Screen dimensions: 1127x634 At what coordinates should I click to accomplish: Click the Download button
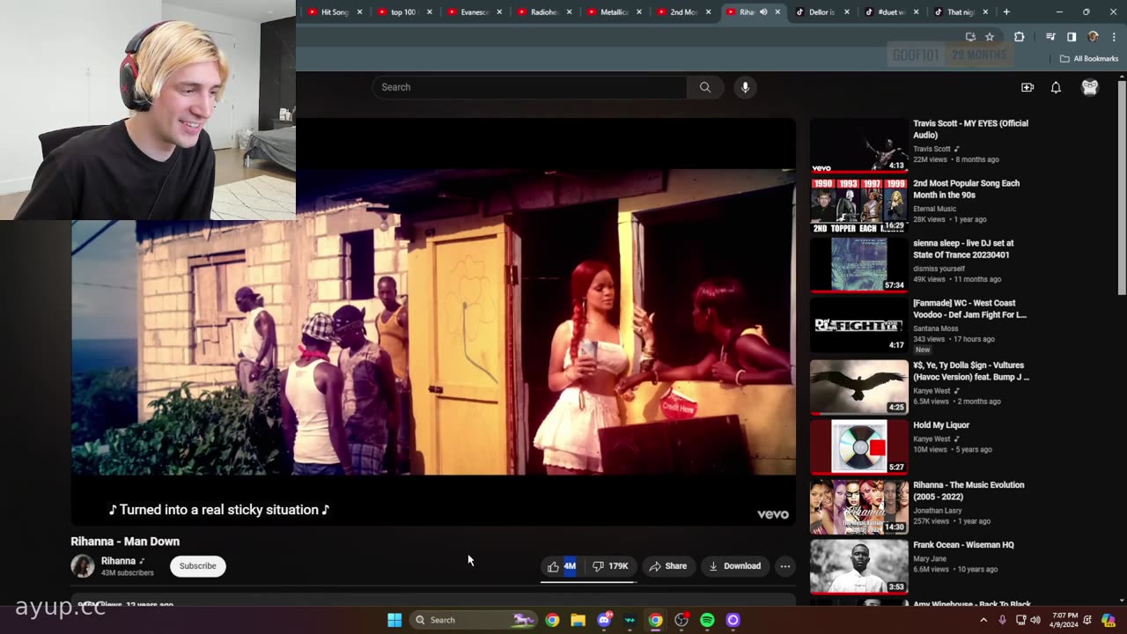(x=735, y=566)
